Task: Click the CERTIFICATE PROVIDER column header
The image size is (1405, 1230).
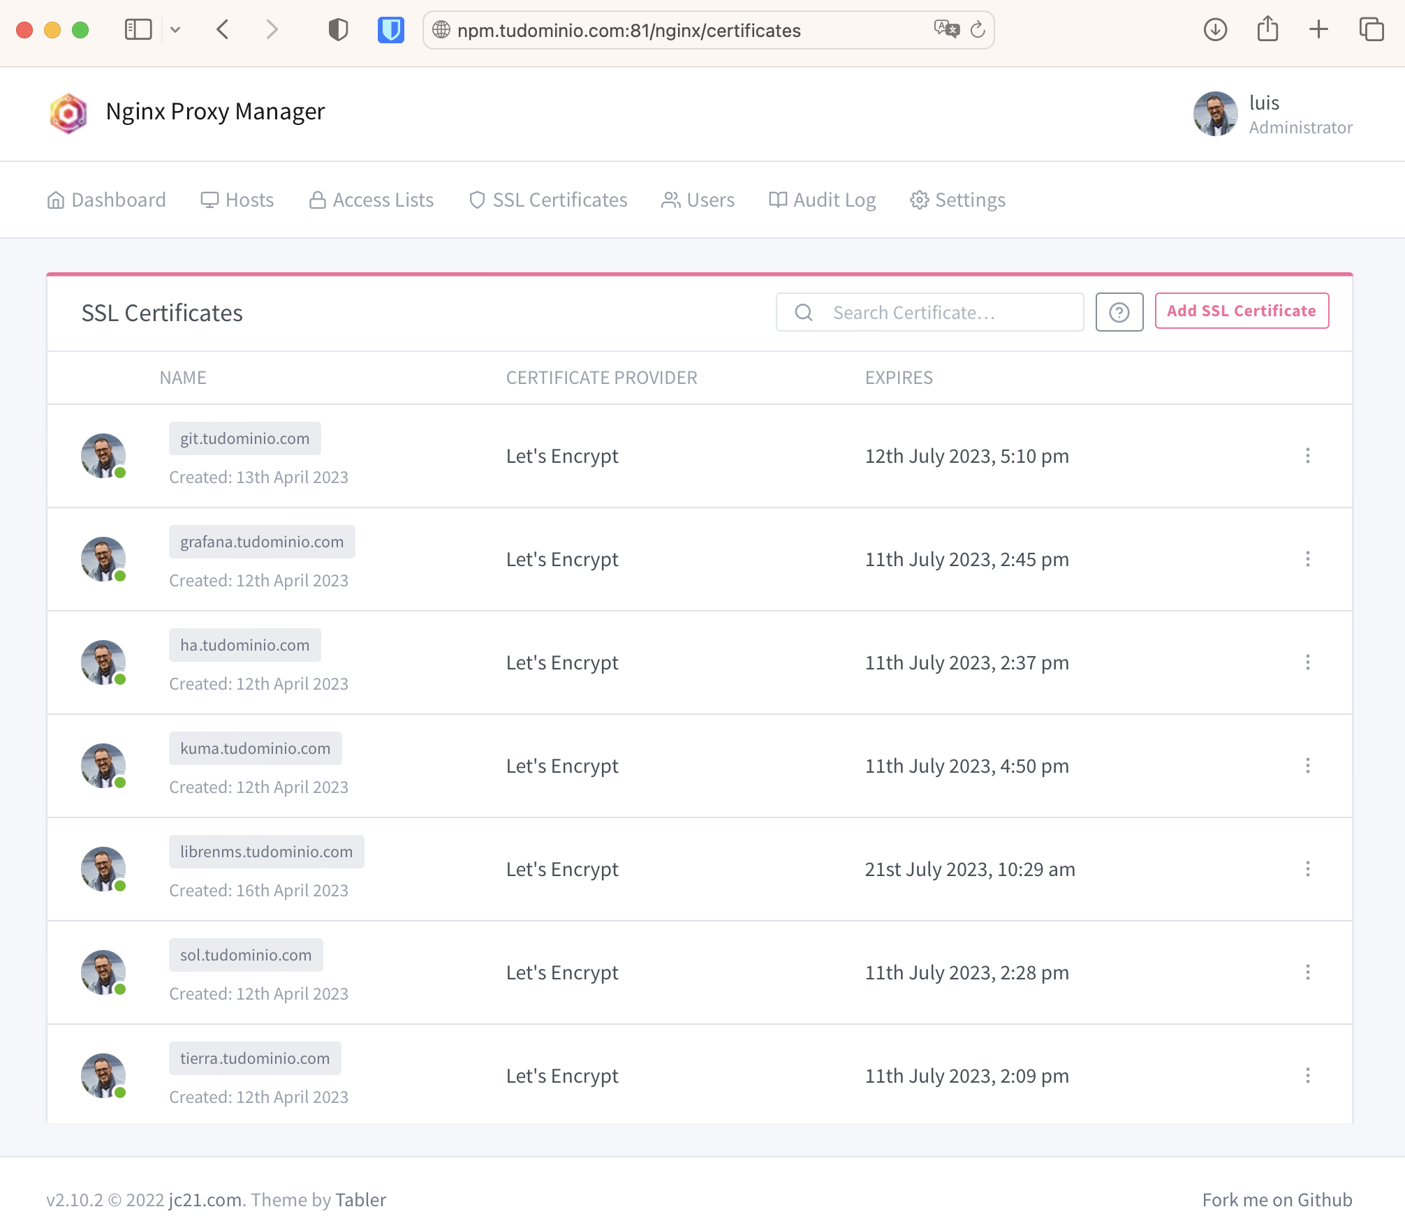Action: pos(601,378)
